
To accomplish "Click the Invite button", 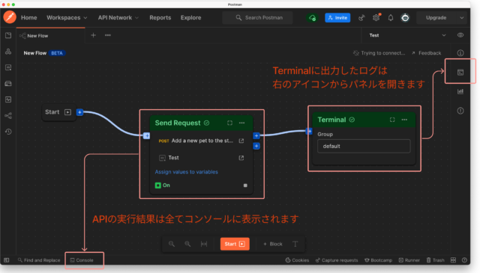I will tap(337, 18).
